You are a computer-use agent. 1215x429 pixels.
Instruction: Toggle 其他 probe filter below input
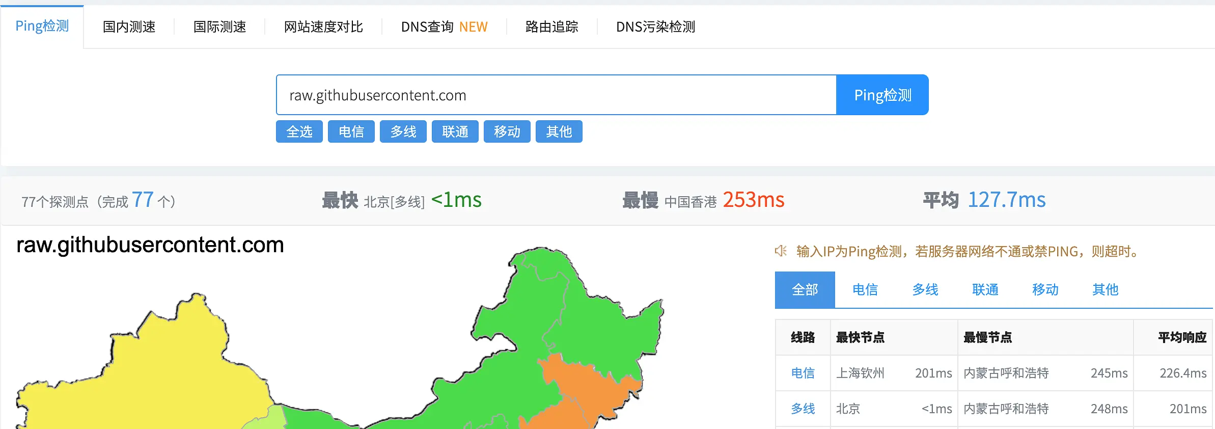[x=559, y=132]
